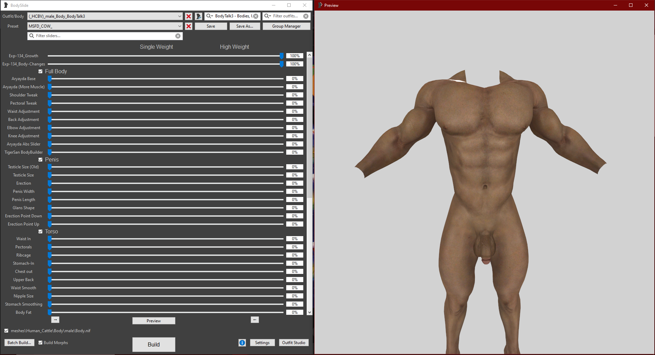655x355 pixels.
Task: Toggle the Full Body category checkbox
Action: point(41,72)
